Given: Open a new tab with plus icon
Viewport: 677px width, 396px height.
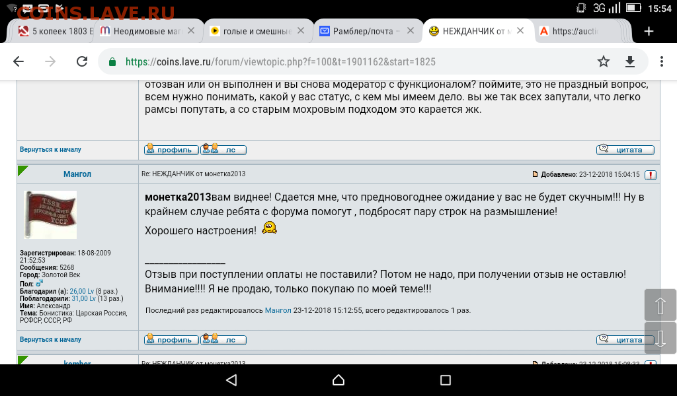Looking at the screenshot, I should [649, 31].
